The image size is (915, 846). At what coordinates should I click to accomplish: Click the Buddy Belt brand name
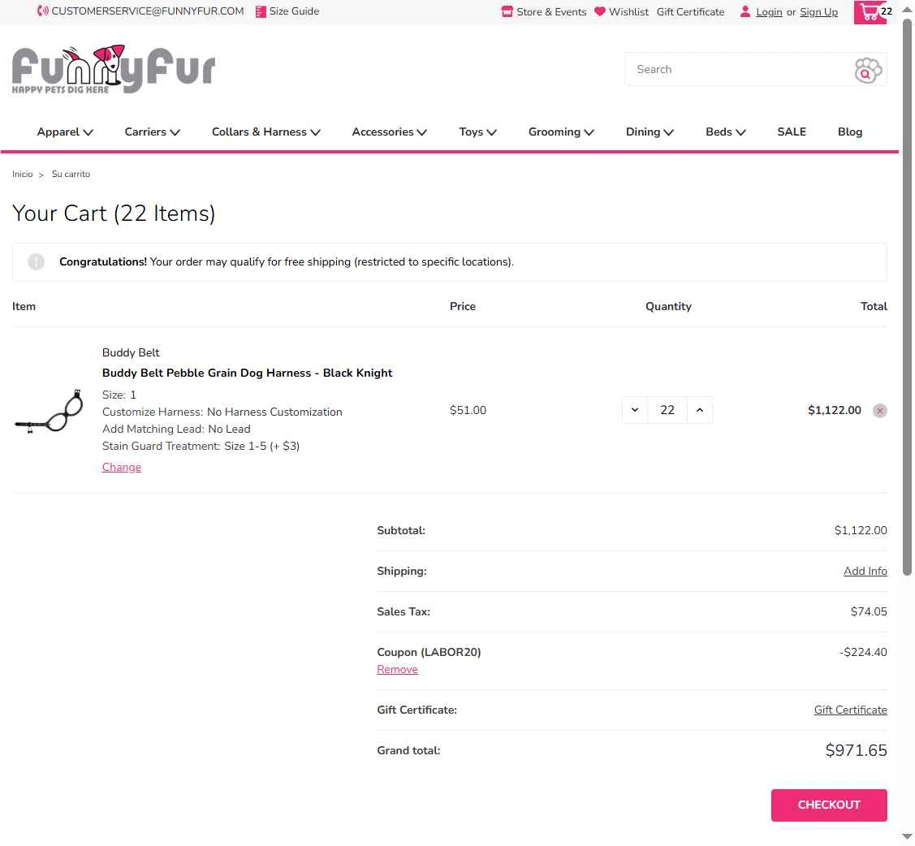[131, 352]
